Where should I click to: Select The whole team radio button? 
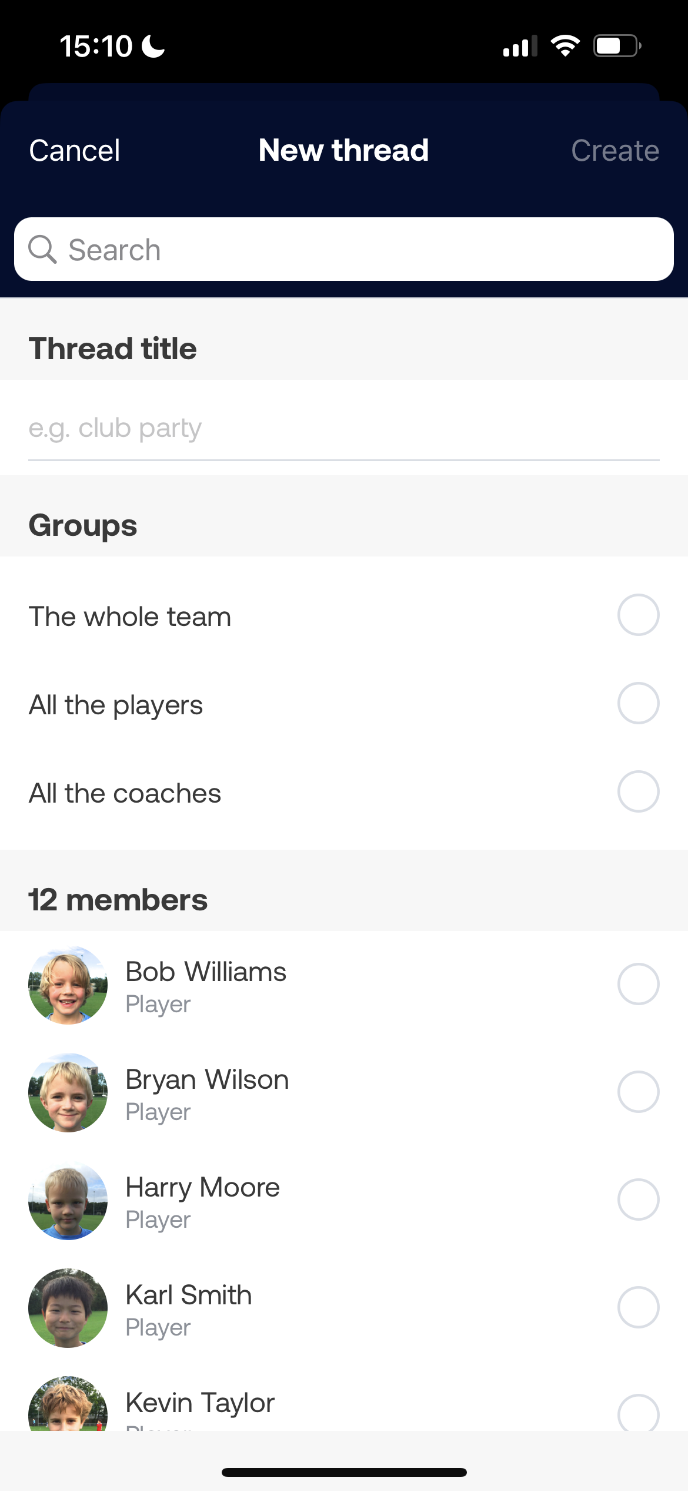point(638,615)
